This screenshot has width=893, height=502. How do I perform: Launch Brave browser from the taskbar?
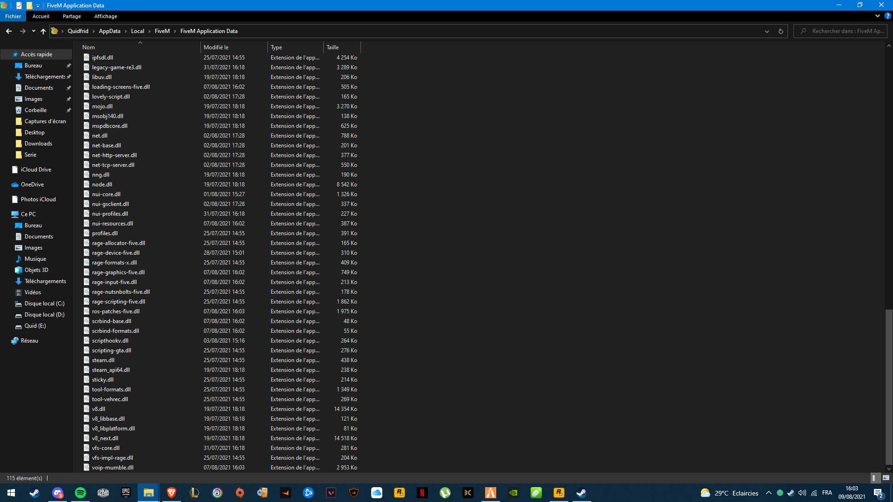(172, 493)
